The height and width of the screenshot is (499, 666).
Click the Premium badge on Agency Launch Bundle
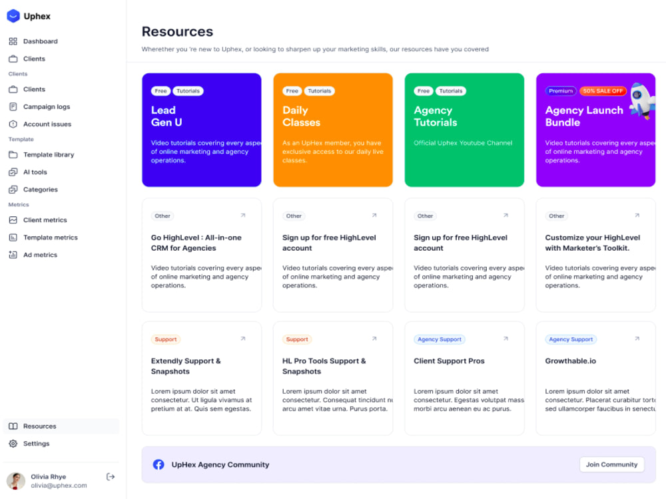tap(561, 90)
